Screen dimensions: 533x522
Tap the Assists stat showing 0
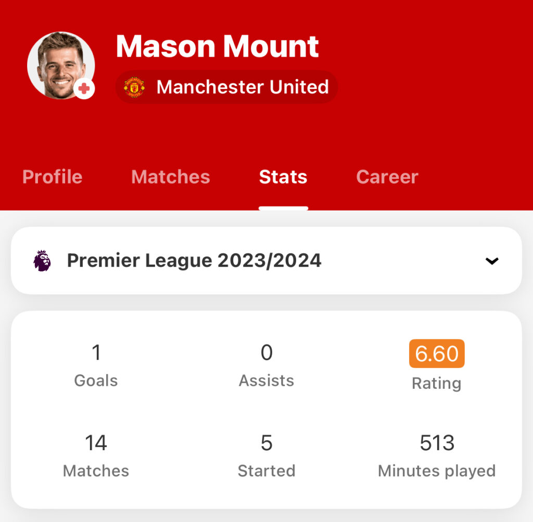(x=266, y=365)
